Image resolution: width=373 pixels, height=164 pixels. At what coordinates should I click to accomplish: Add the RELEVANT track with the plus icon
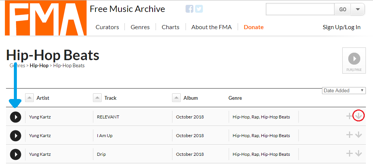pos(349,116)
